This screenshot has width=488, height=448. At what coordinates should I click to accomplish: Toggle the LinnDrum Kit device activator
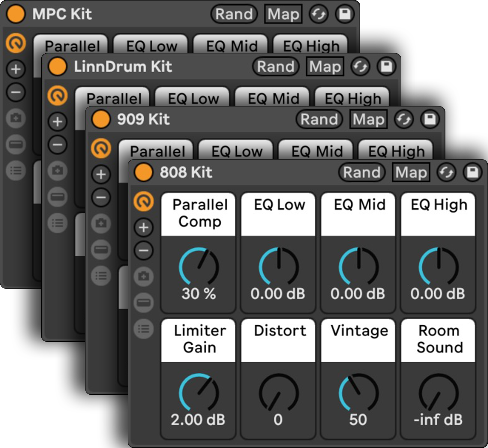pyautogui.click(x=57, y=67)
